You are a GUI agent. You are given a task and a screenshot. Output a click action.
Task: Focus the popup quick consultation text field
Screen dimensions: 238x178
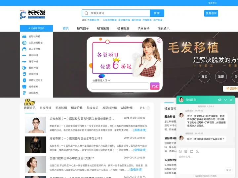[120, 86]
